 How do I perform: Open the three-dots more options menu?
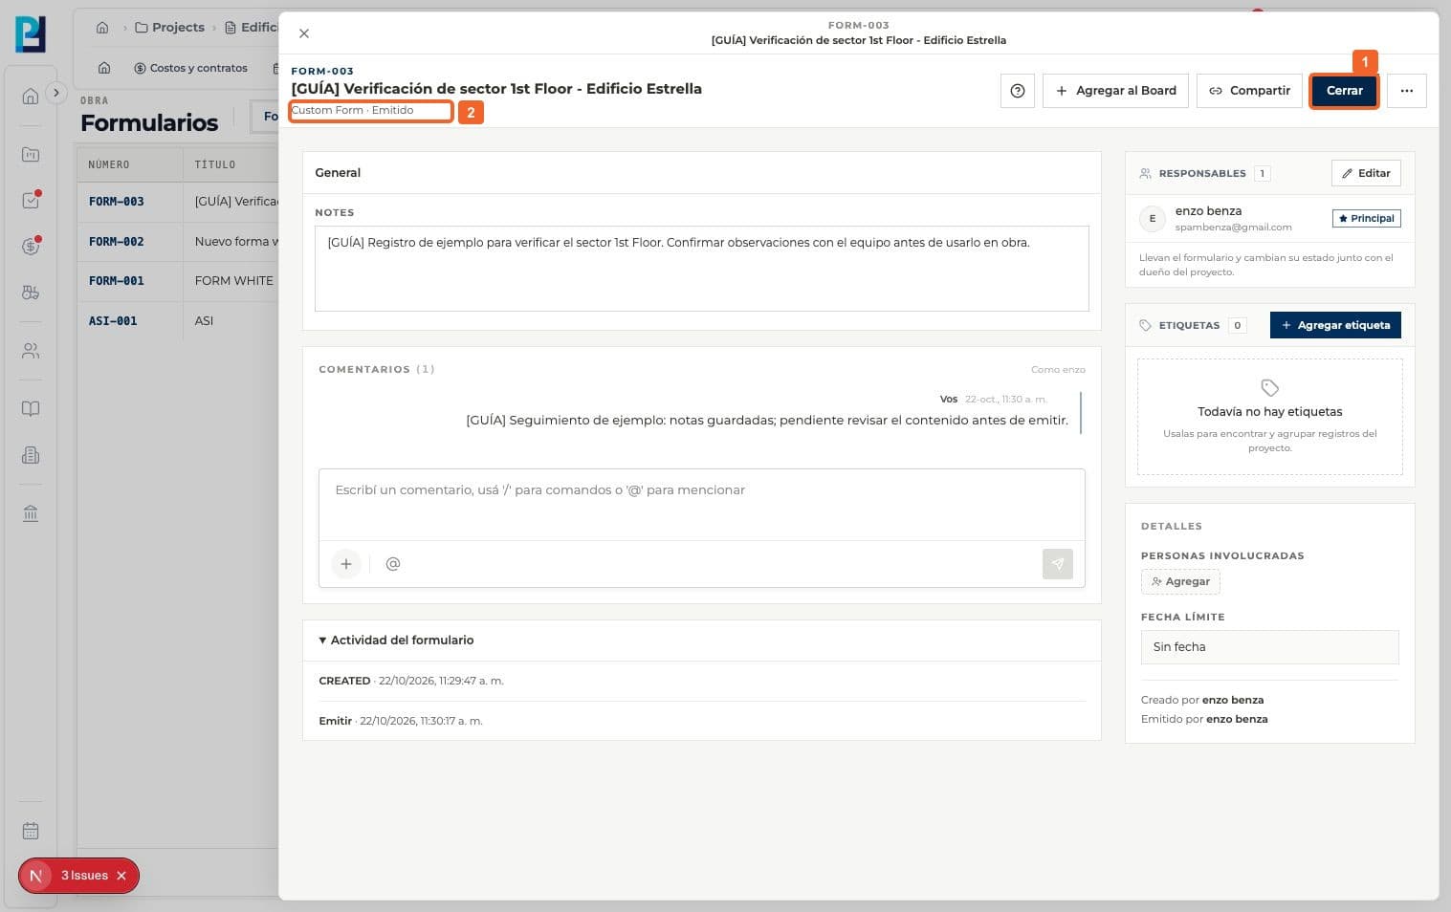(1406, 91)
